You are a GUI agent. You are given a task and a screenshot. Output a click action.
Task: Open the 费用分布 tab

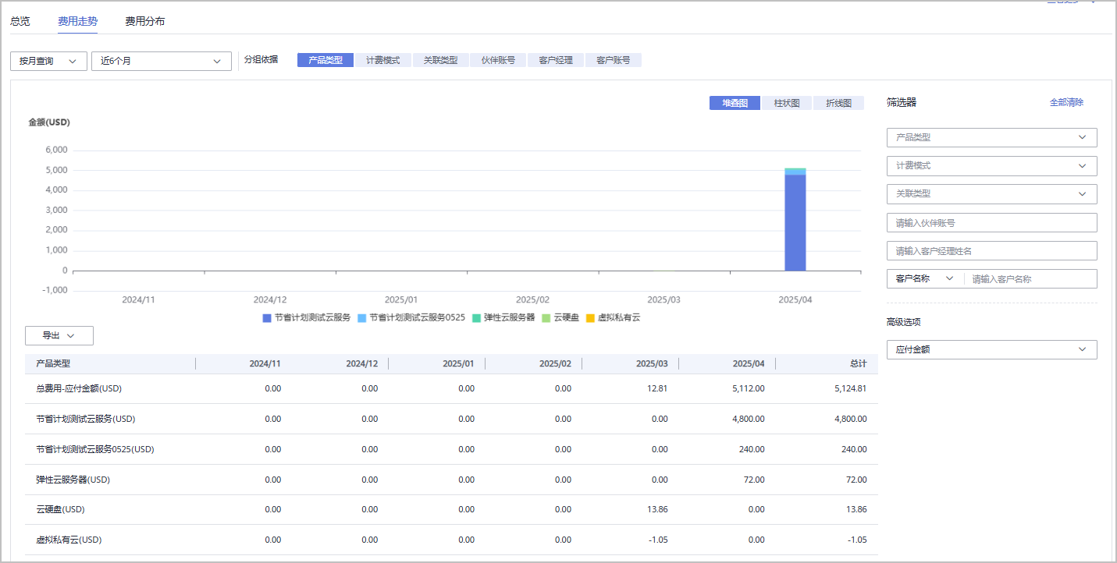(x=144, y=21)
